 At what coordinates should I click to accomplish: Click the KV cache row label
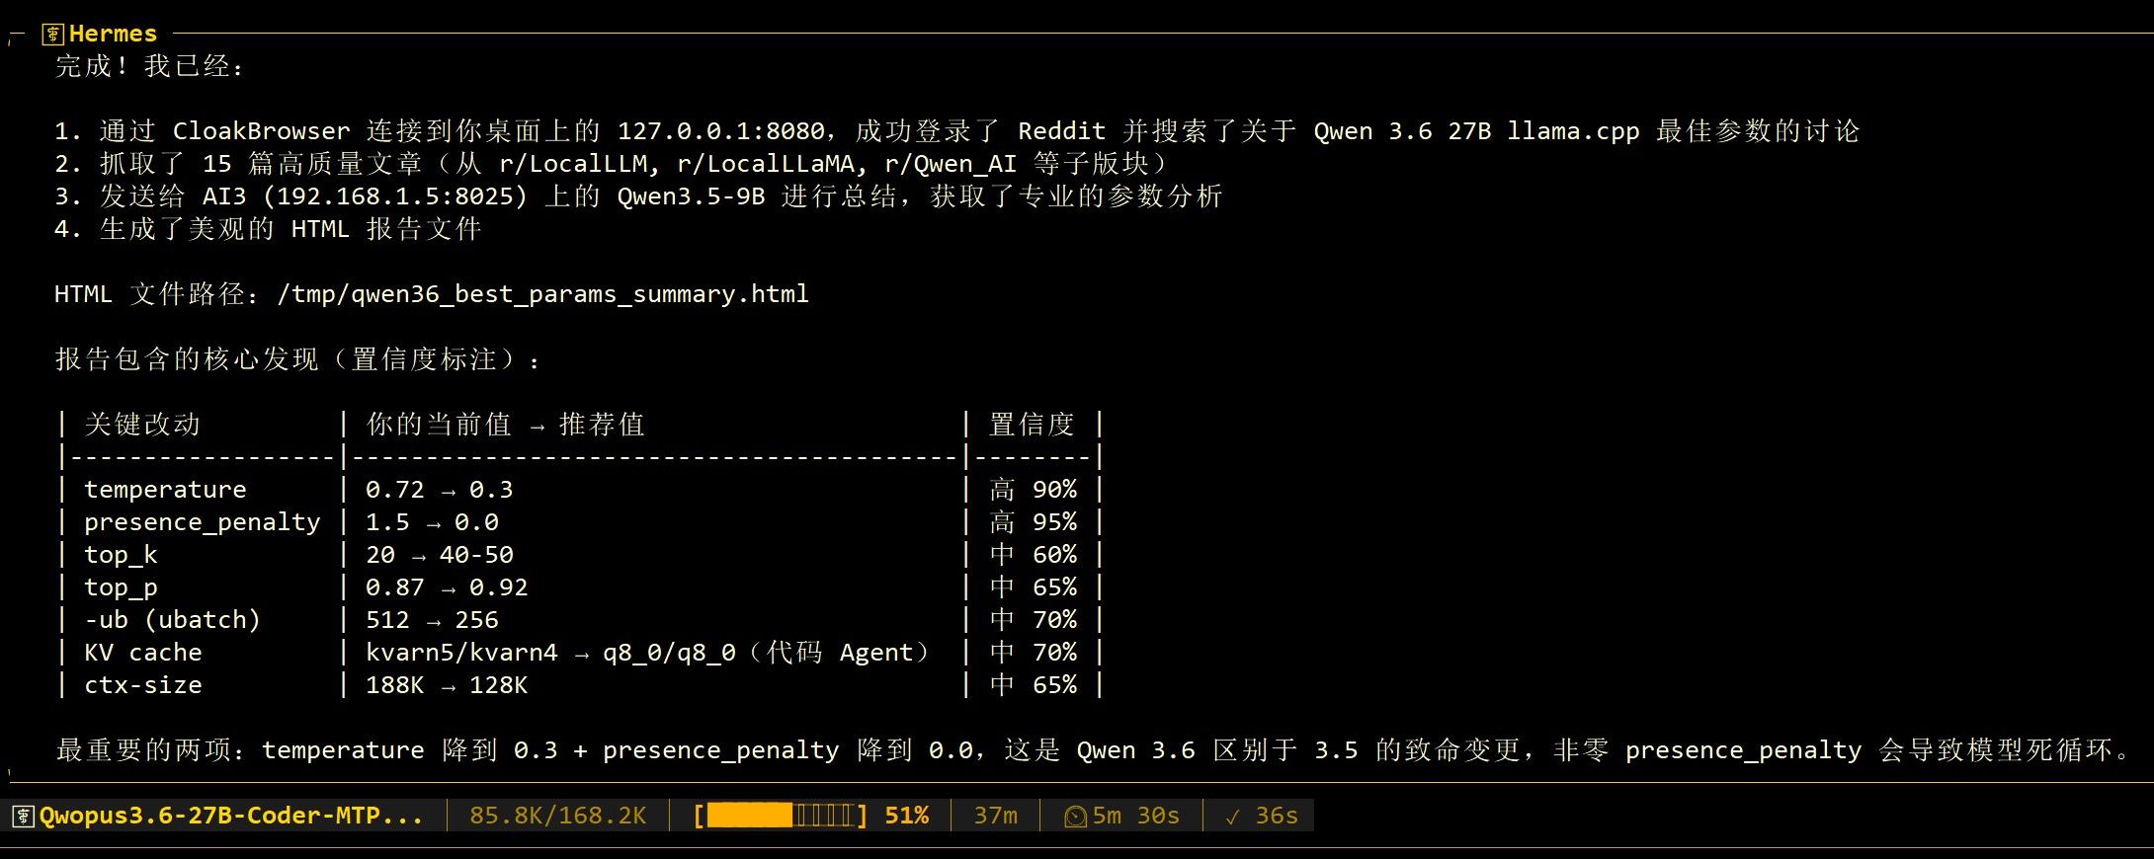click(x=143, y=653)
